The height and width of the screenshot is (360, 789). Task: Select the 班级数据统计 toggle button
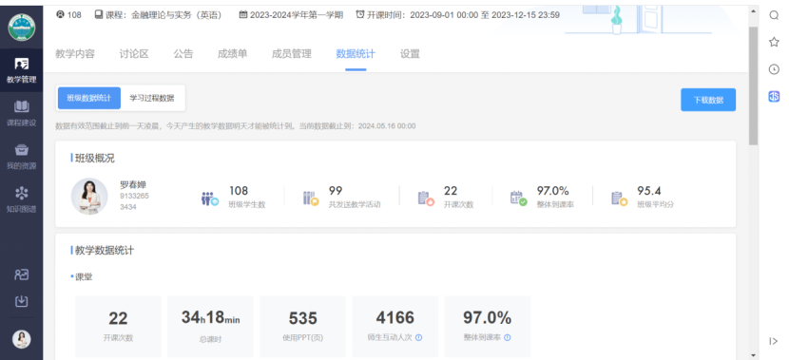click(x=89, y=98)
